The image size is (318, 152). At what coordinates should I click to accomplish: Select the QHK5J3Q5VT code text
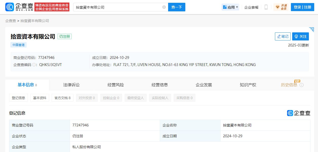click(50, 65)
